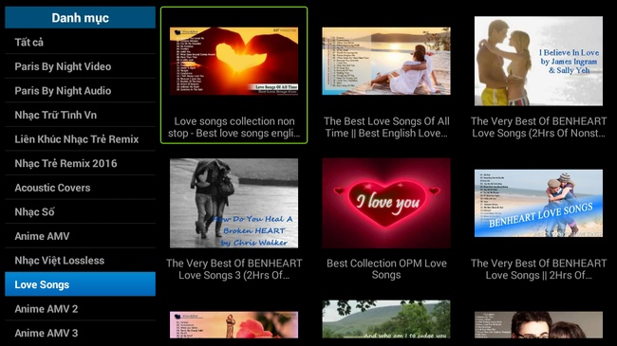This screenshot has width=617, height=346.
Task: Open the Nhạc Số category
Action: [80, 212]
